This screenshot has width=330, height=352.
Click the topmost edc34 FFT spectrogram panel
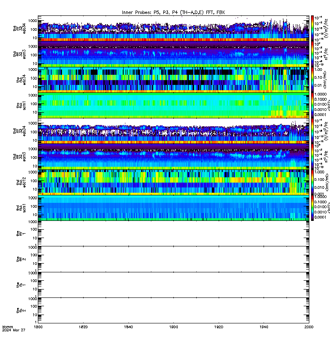click(x=173, y=28)
